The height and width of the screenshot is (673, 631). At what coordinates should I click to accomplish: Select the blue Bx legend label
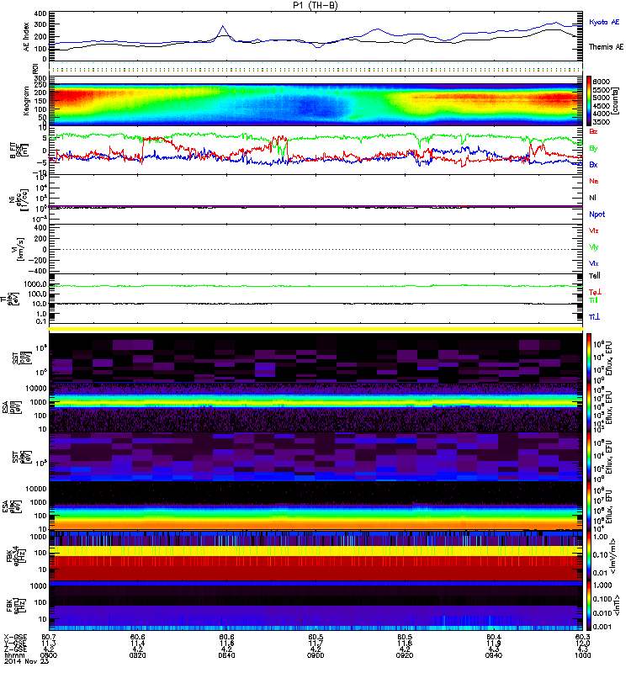click(x=593, y=165)
